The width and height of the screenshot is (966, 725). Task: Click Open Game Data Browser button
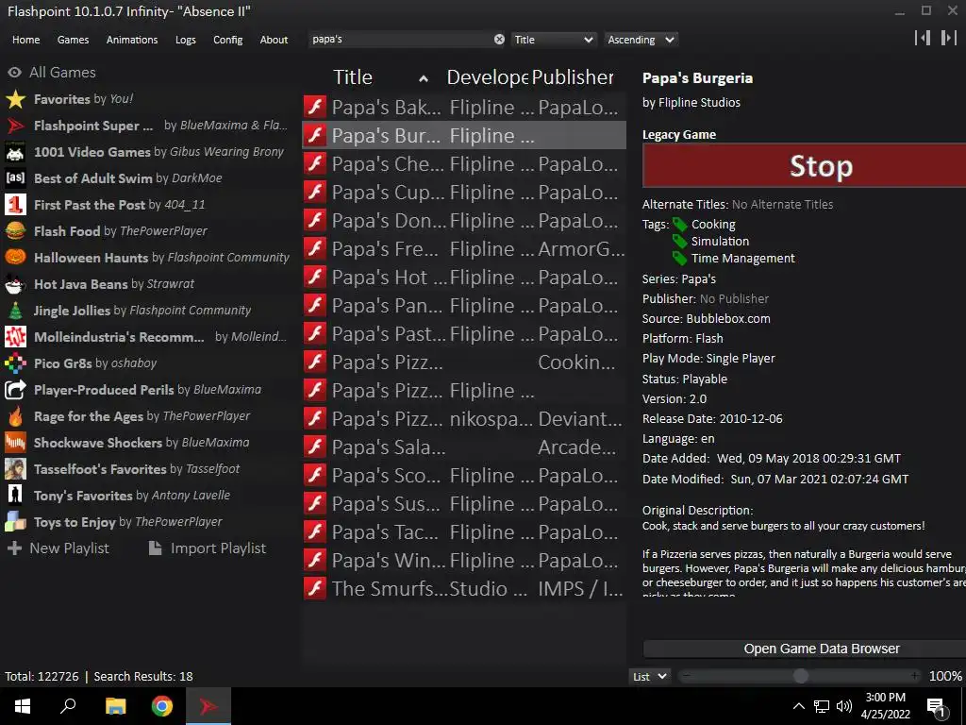pos(805,649)
